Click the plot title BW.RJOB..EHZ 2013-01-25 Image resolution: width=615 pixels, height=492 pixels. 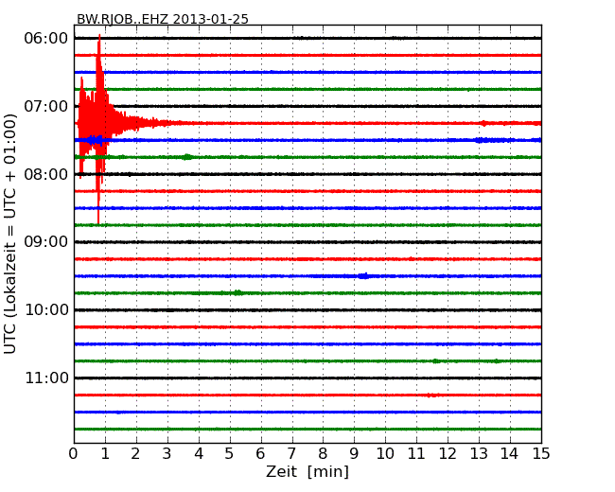tap(163, 19)
